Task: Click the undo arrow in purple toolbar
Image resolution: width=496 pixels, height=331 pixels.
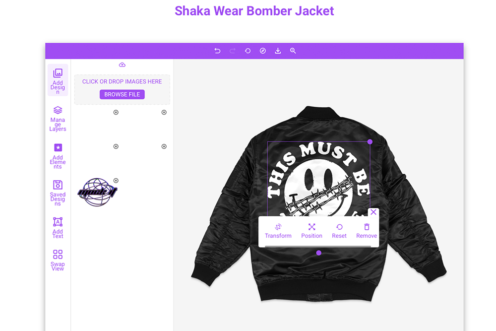Action: click(x=217, y=51)
